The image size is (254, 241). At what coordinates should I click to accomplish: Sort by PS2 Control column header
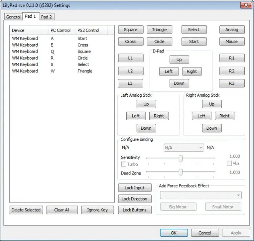92,30
